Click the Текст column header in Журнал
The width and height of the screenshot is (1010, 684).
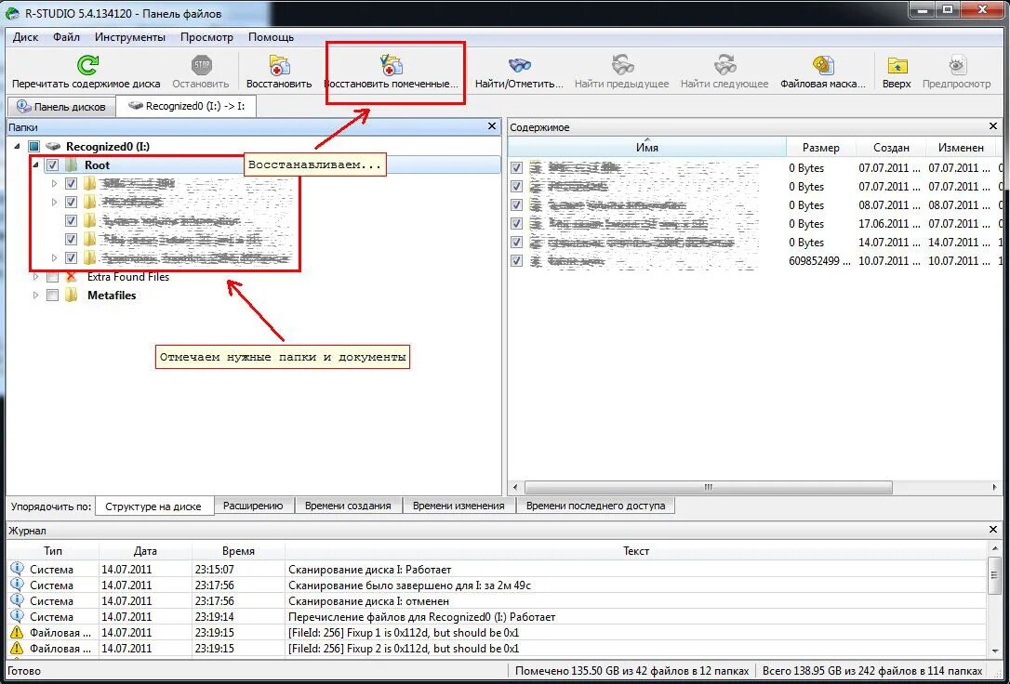click(x=636, y=551)
